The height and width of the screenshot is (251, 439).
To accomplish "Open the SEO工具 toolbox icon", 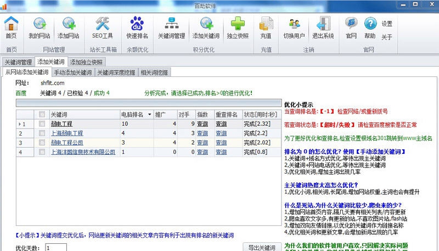I will click(102, 27).
